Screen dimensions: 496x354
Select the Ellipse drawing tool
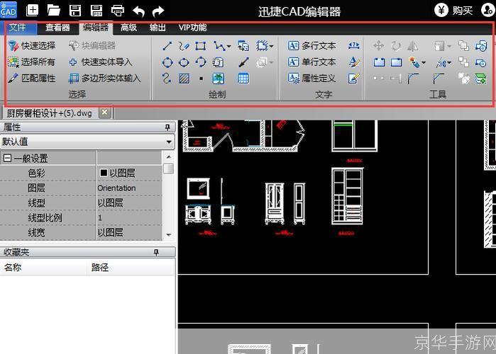click(x=184, y=62)
